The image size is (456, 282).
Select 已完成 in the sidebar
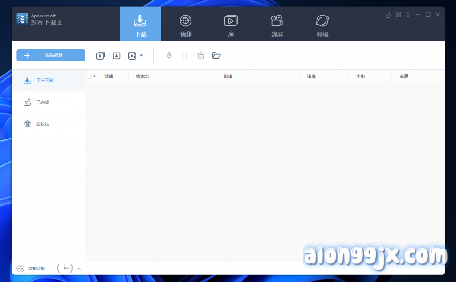(42, 102)
